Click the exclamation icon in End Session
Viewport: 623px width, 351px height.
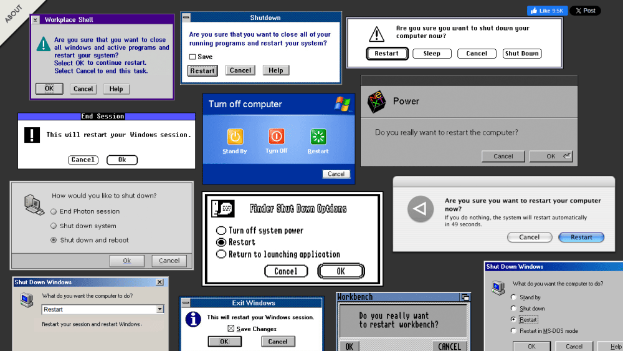point(32,135)
